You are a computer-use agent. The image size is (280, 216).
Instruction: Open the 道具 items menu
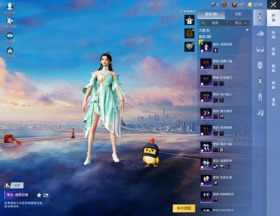click(273, 102)
